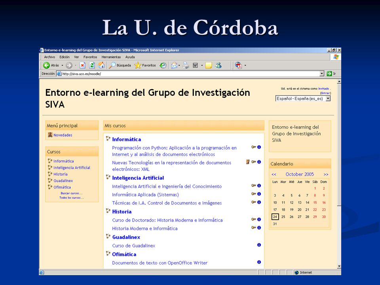Open the Ayuda menu
The width and height of the screenshot is (380, 285).
130,57
